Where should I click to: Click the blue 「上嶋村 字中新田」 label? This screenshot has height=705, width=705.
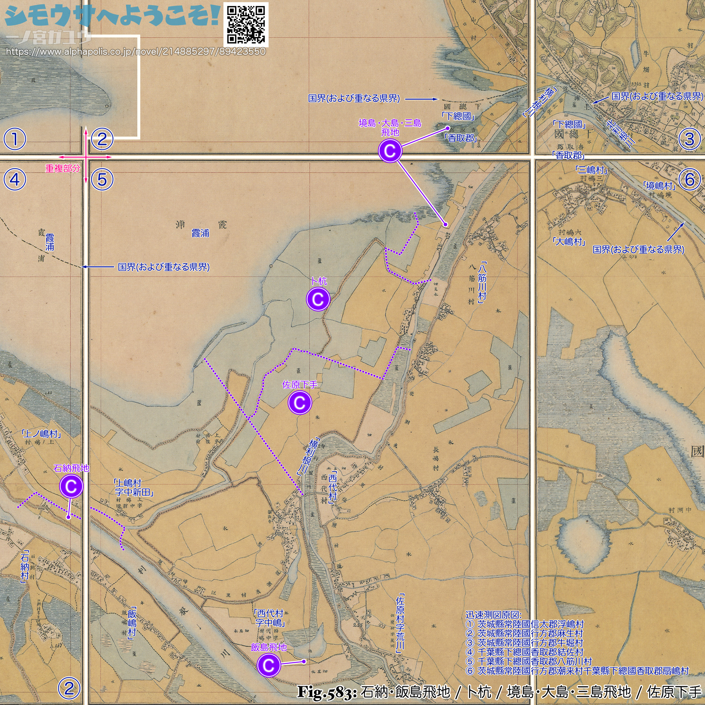pos(133,487)
